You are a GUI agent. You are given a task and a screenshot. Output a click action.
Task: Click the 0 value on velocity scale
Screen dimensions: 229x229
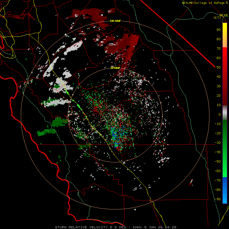coord(220,114)
